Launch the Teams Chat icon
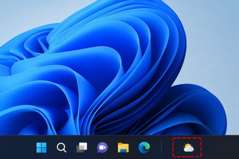 (102, 147)
